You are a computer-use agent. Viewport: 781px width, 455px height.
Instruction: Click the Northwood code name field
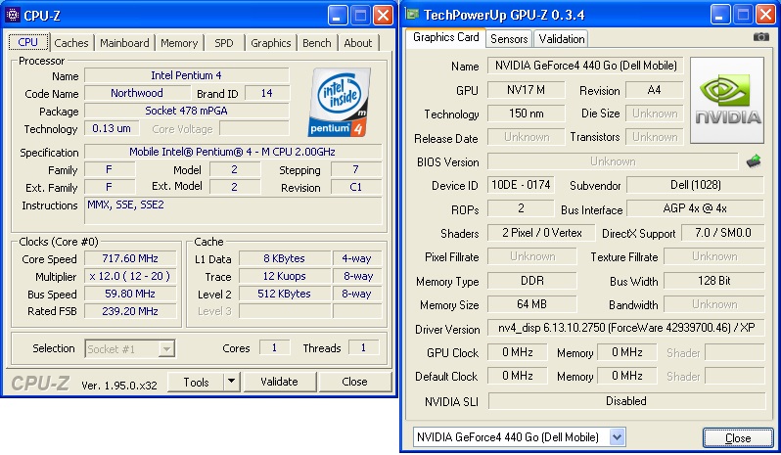tap(137, 93)
